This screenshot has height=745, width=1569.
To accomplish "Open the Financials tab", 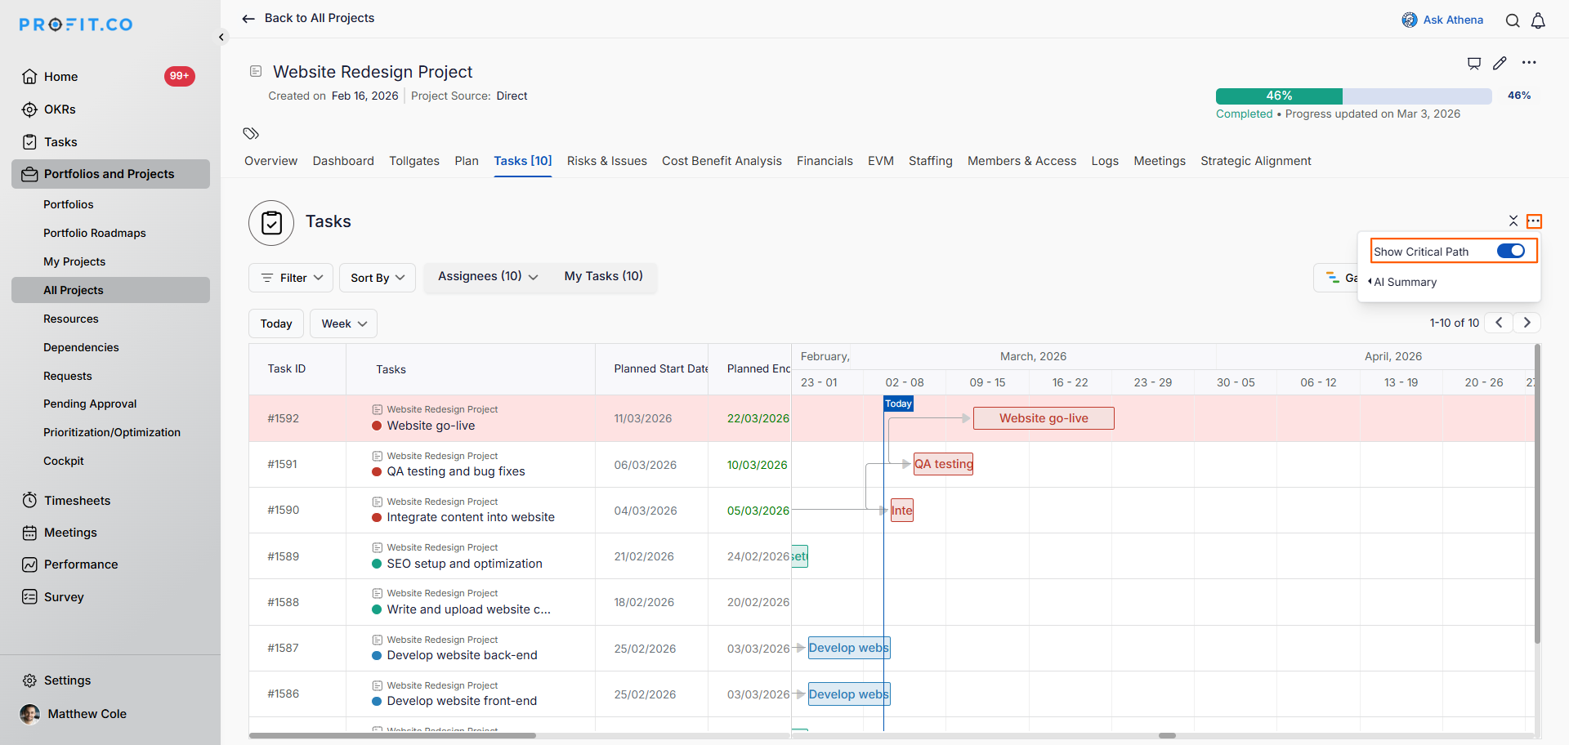I will pyautogui.click(x=825, y=161).
